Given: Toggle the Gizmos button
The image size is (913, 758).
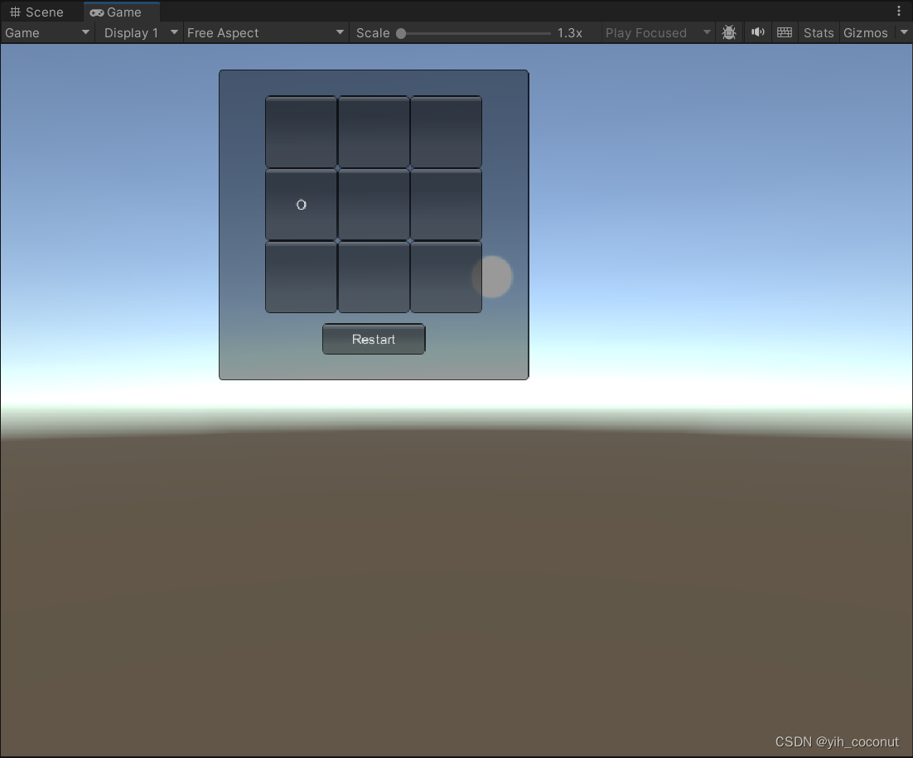Looking at the screenshot, I should click(865, 33).
